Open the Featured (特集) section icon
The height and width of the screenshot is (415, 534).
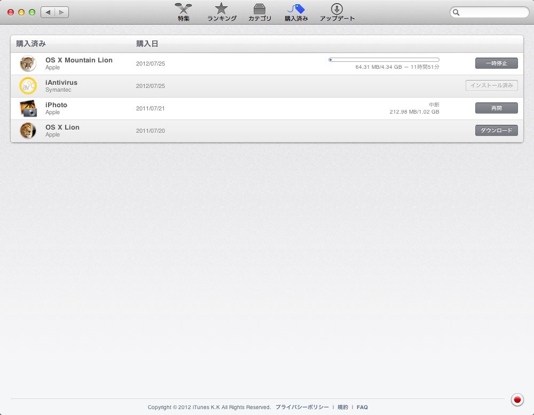point(183,10)
